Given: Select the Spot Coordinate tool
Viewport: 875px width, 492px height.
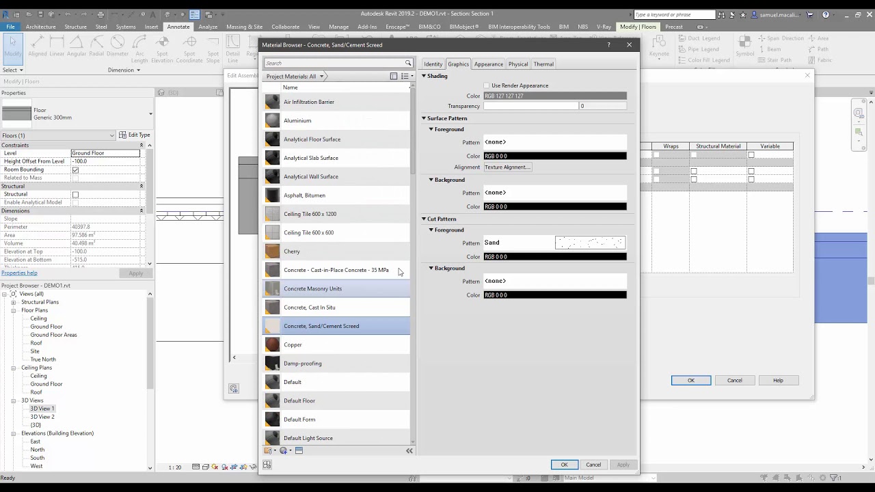Looking at the screenshot, I should pos(189,49).
